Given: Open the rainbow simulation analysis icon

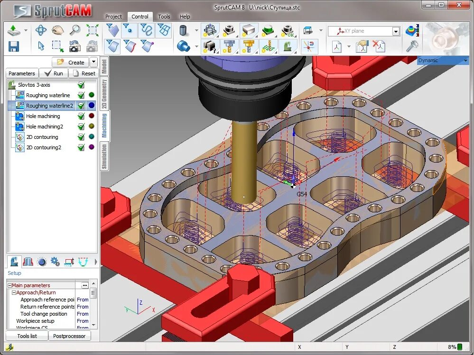Looking at the screenshot, I should point(412,30).
